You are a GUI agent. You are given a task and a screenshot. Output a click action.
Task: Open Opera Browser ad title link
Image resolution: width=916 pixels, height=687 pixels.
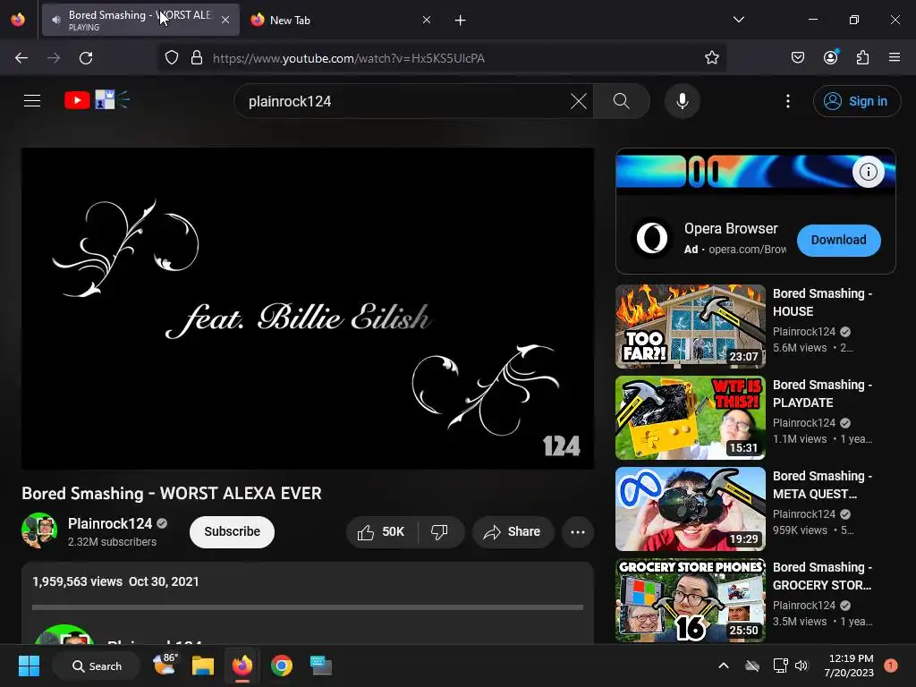(x=731, y=228)
